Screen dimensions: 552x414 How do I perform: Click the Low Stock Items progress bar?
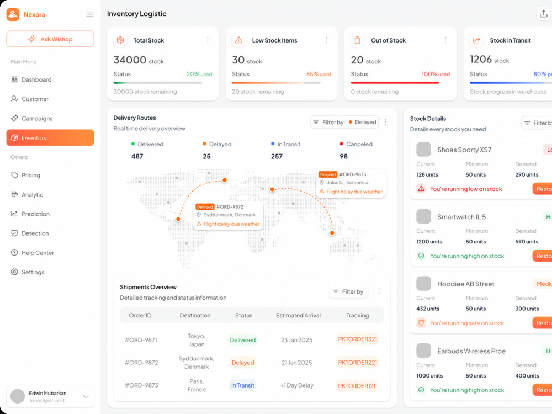point(276,83)
